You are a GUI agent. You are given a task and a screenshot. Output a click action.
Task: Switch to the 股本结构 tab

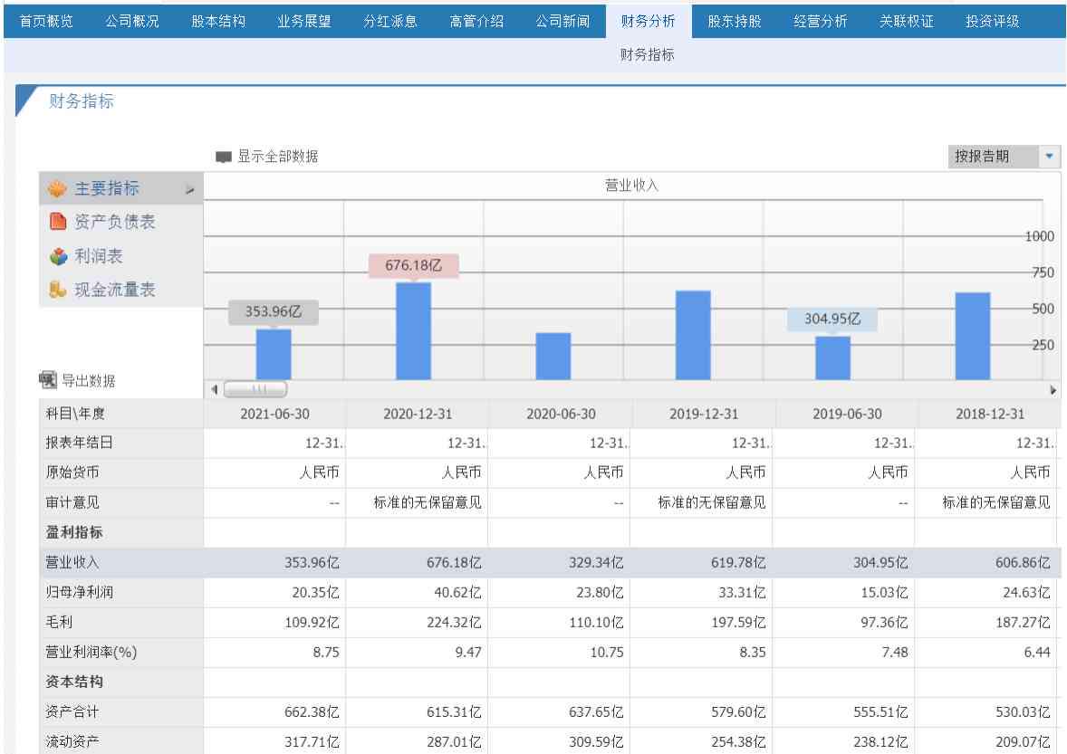coord(218,21)
